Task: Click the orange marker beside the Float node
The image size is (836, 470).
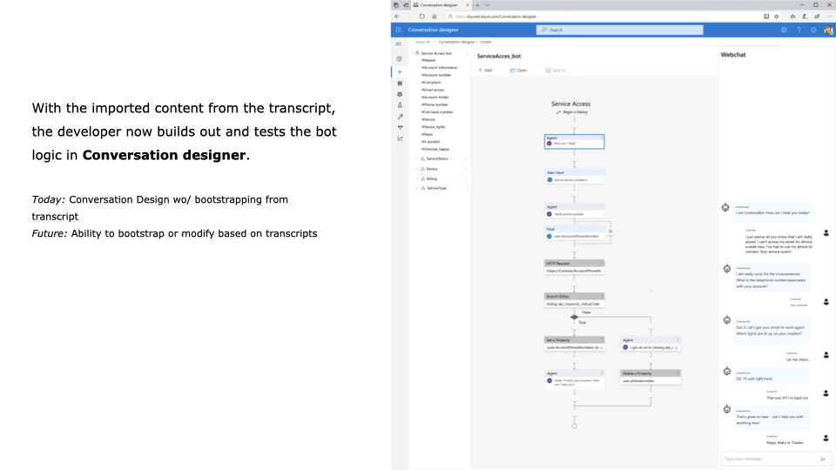Action: point(610,232)
